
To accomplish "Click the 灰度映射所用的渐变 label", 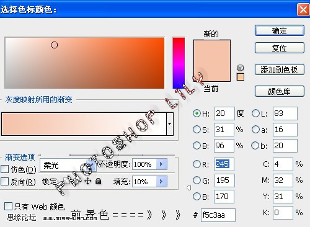I will tap(38, 100).
